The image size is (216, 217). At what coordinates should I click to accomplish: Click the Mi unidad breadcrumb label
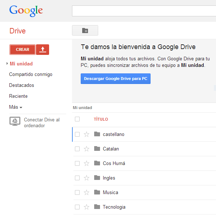(83, 108)
